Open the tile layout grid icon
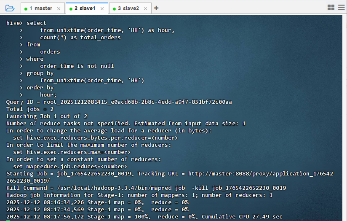This screenshot has height=221, width=347. [x=331, y=8]
